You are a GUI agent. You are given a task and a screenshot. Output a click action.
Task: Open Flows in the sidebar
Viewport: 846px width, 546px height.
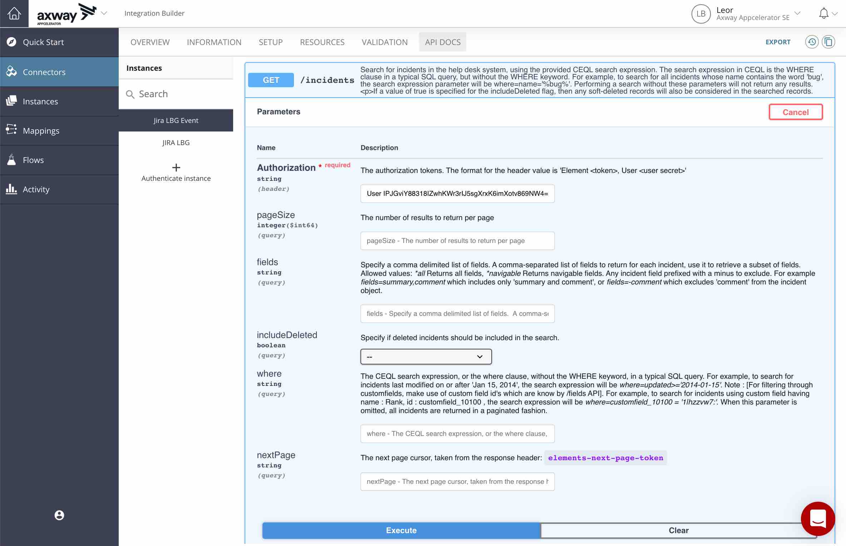tap(59, 160)
